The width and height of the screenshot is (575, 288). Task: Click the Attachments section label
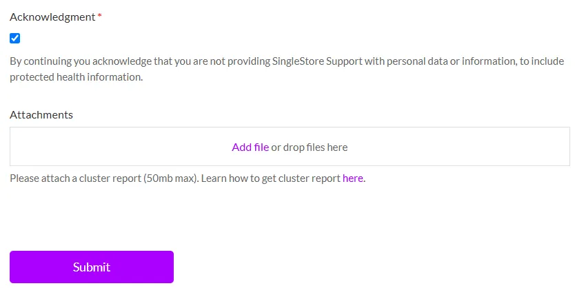pyautogui.click(x=41, y=114)
